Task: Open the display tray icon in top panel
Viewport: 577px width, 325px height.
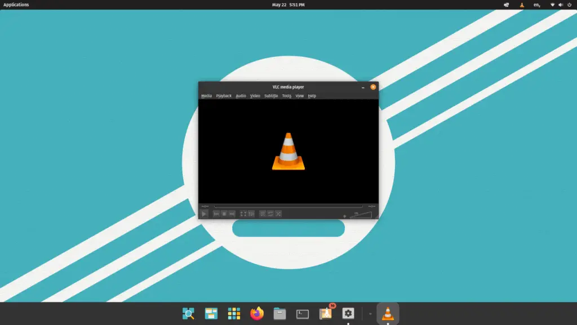Action: pyautogui.click(x=507, y=5)
